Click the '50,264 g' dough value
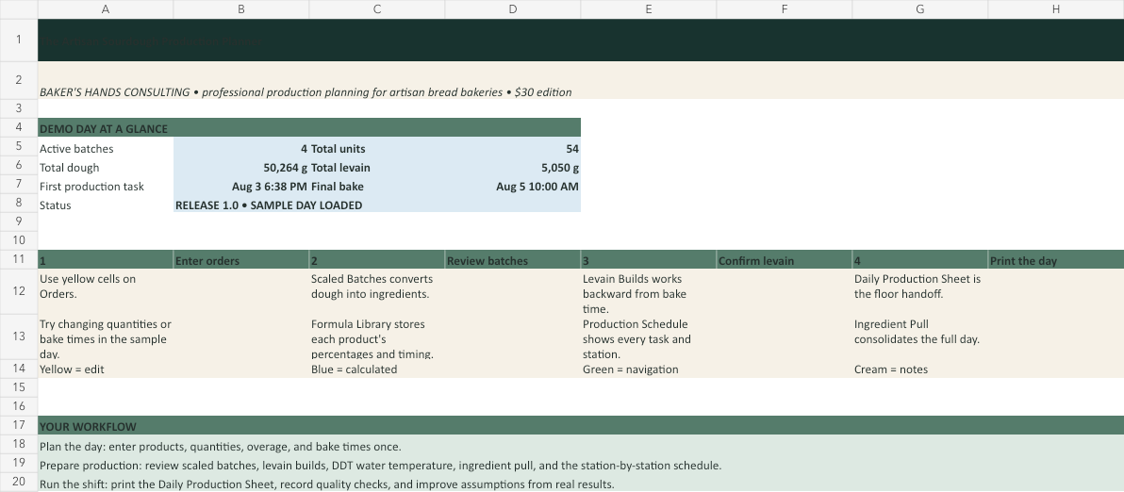This screenshot has height=492, width=1124. click(240, 167)
